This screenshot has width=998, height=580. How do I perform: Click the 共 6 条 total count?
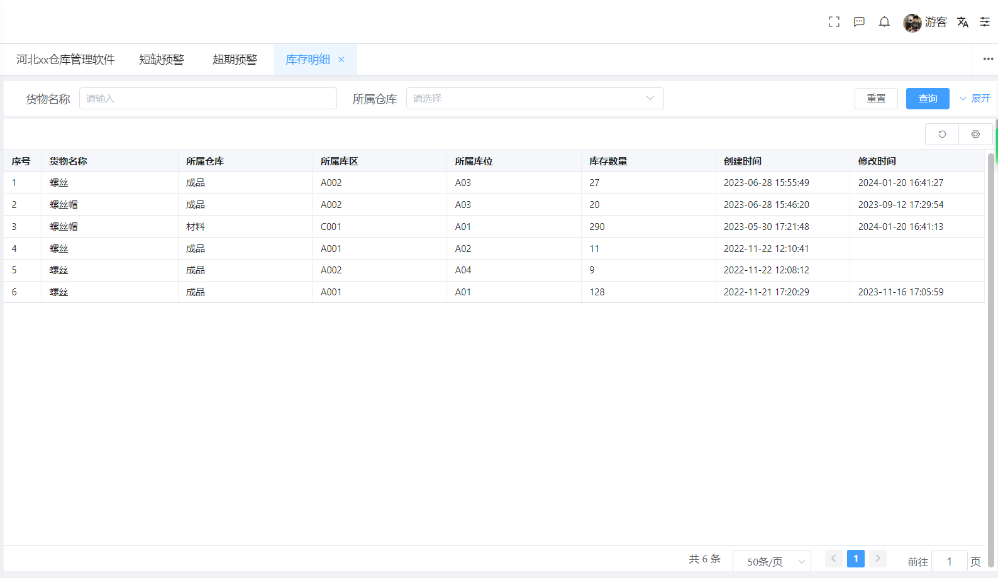coord(704,559)
